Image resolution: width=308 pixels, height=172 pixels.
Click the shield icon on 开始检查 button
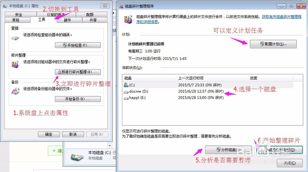pyautogui.click(x=65, y=45)
